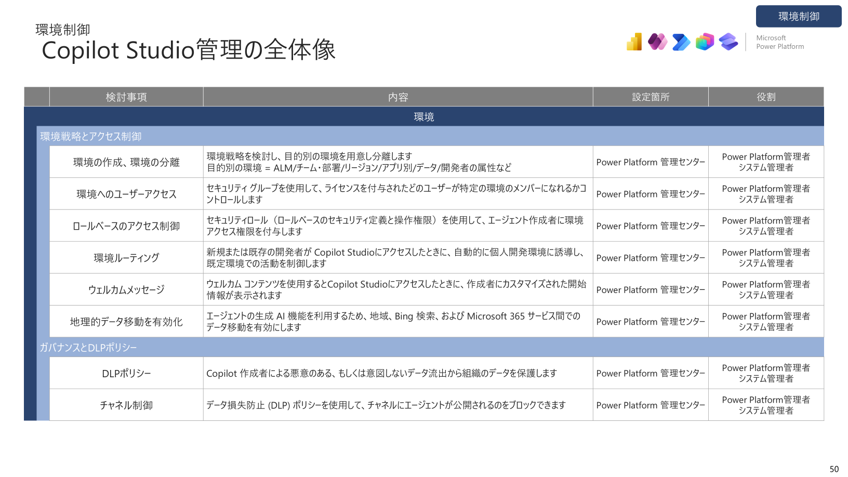This screenshot has height=477, width=848.
Task: Click the 設定箇所 column header
Action: [651, 97]
